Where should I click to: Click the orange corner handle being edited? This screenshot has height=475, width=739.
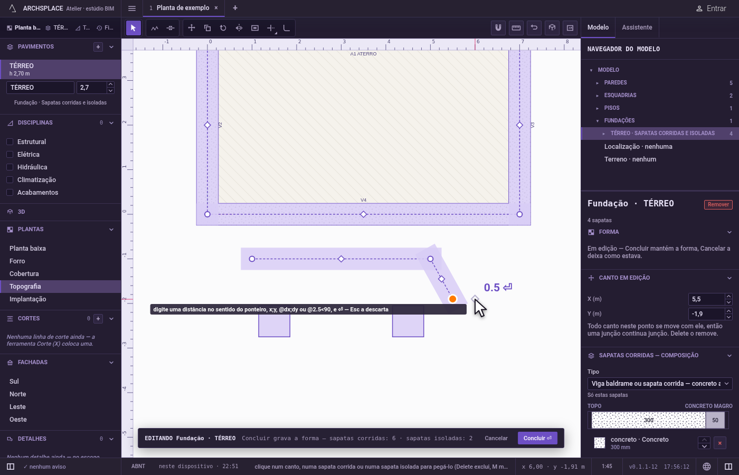[452, 299]
